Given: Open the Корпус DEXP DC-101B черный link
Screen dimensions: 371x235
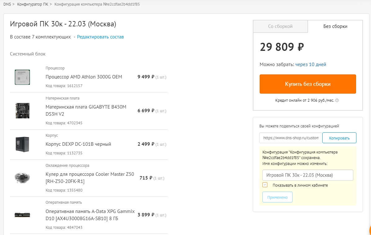Looking at the screenshot, I should [78, 144].
